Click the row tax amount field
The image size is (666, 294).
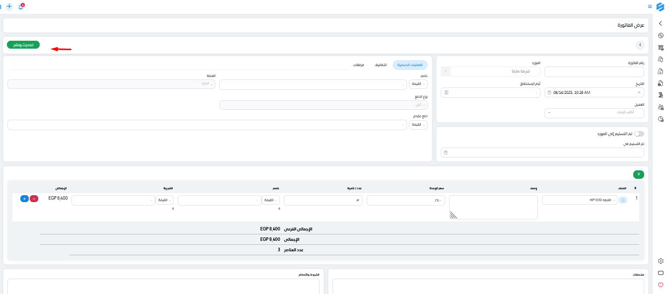click(112, 200)
